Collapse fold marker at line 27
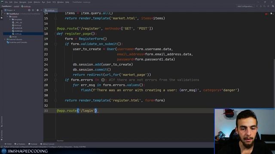Image resolution: width=275 pixels, height=154 pixels. tap(55, 80)
